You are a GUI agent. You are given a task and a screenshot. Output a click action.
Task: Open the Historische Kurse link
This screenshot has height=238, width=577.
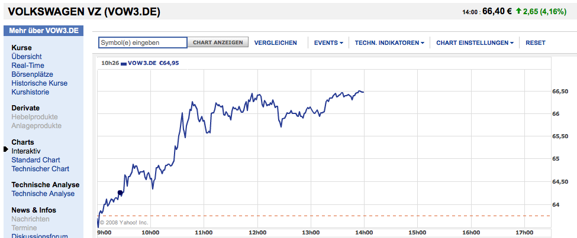click(x=40, y=83)
